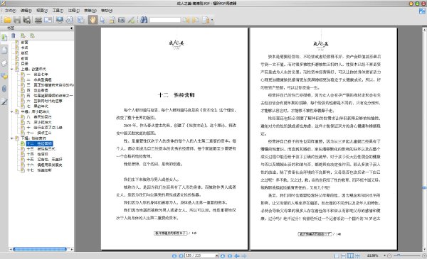Click the Email envelope toolbar icon
This screenshot has height=259, width=427.
[x=48, y=20]
